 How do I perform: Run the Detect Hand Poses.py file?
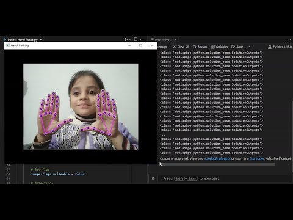(126, 39)
